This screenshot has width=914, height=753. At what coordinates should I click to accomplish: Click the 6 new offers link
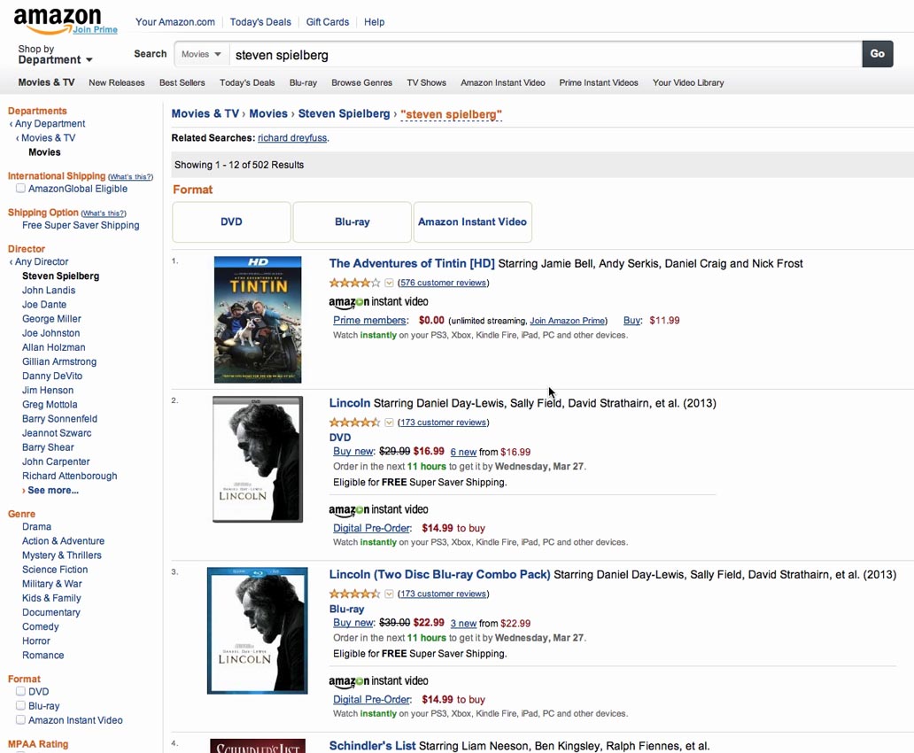coord(463,452)
